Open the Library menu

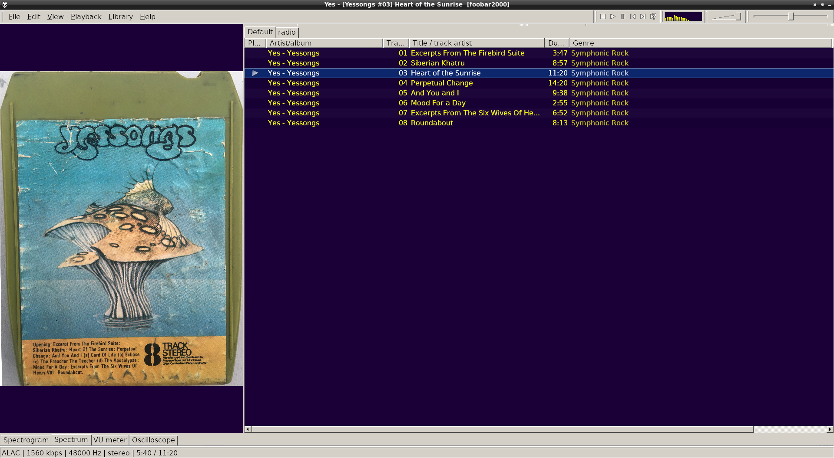point(121,16)
